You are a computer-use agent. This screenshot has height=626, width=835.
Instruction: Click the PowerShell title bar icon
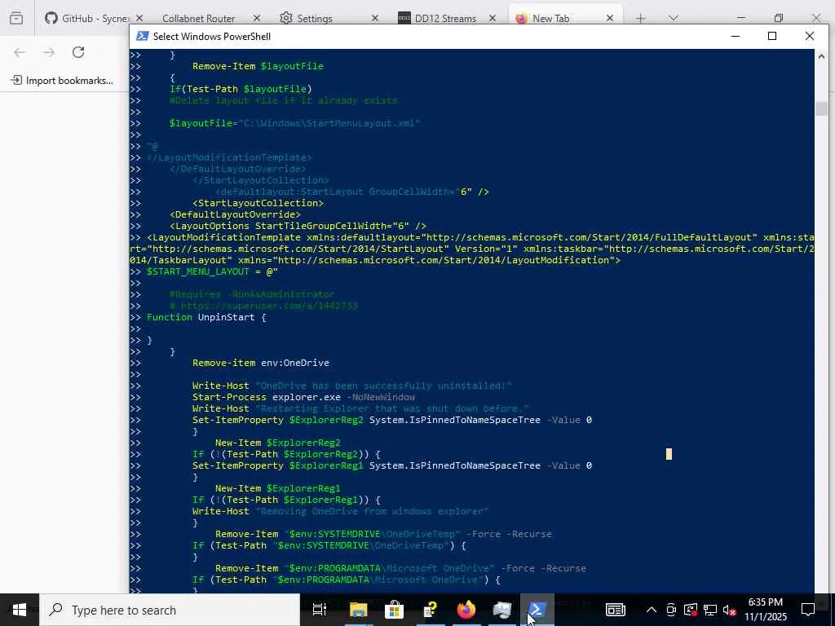[x=142, y=36]
